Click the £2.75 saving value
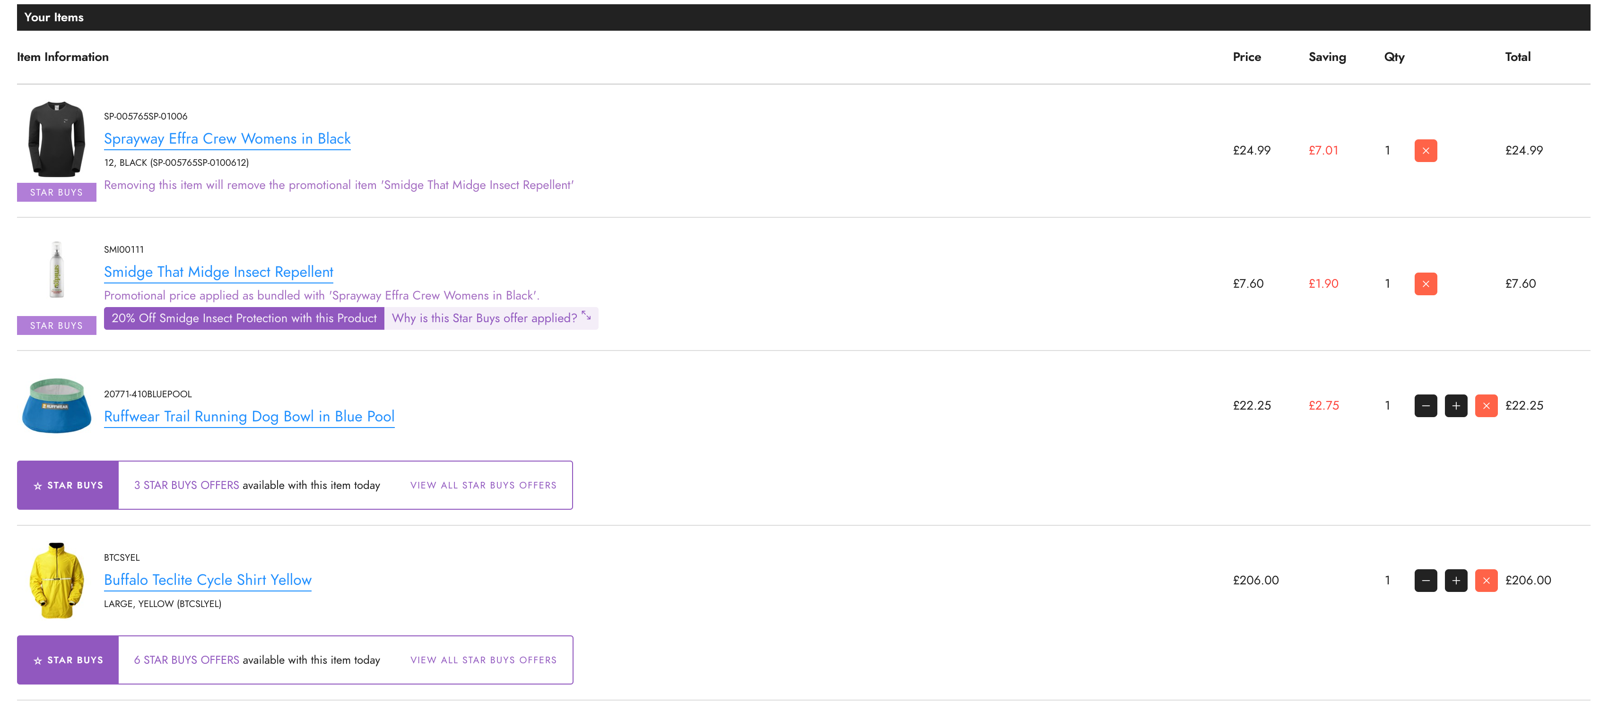The image size is (1600, 702). click(1323, 405)
